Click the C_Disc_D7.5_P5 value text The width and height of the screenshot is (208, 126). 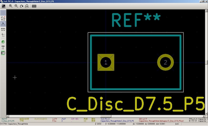coord(135,104)
